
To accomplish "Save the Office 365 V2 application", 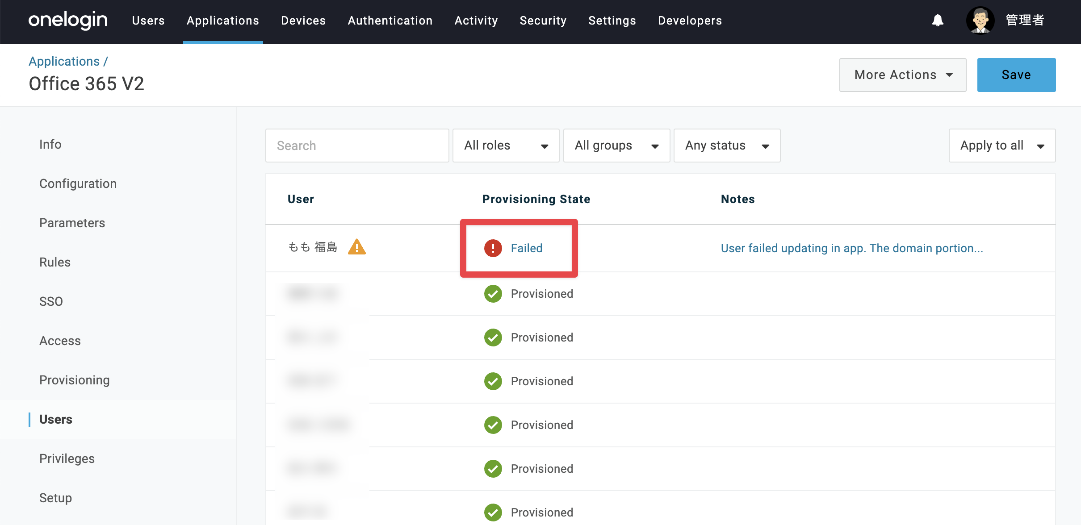I will point(1016,75).
